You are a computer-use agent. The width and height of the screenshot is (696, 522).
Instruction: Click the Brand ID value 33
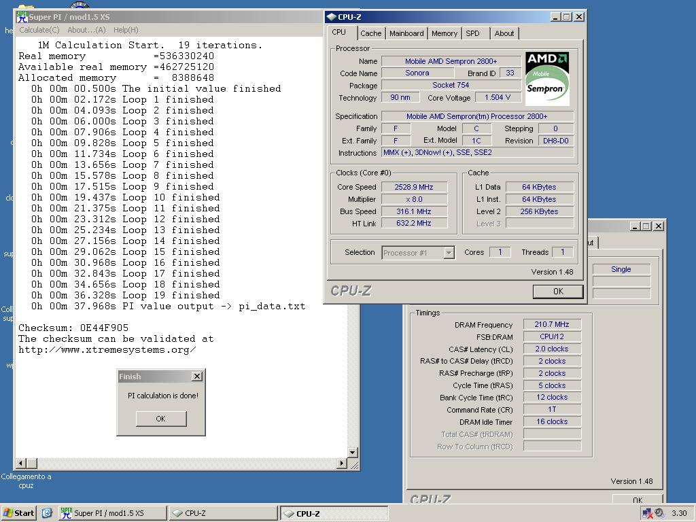pyautogui.click(x=510, y=73)
